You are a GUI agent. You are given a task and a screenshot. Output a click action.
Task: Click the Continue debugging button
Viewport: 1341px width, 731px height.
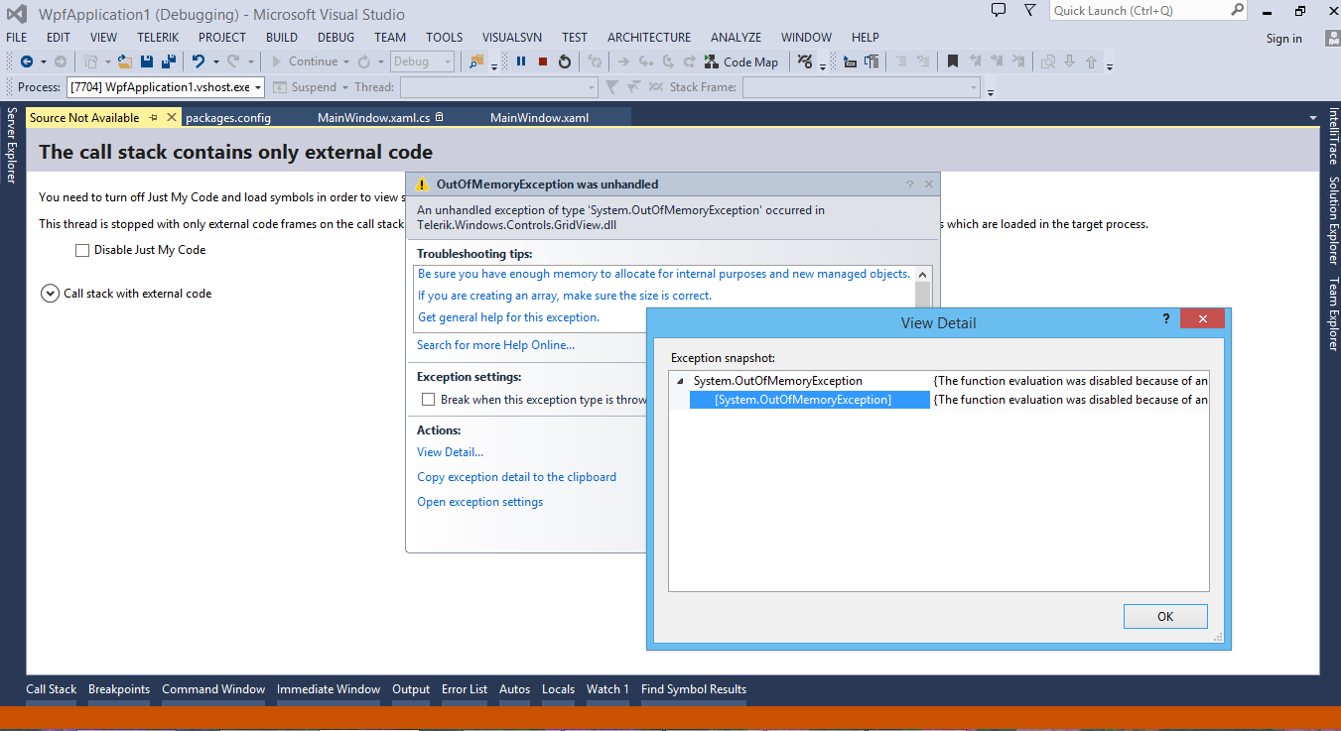click(304, 61)
